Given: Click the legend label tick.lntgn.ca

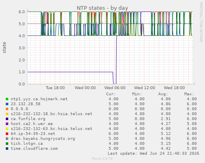Looking at the screenshot, I should (x=27, y=144).
